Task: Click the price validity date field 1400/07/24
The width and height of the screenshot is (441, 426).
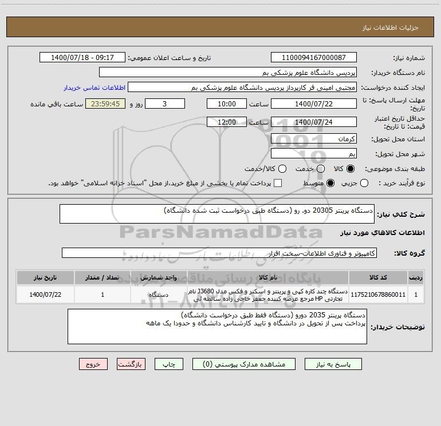Action: pos(314,122)
